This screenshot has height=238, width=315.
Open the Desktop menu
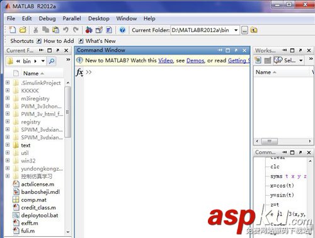99,19
